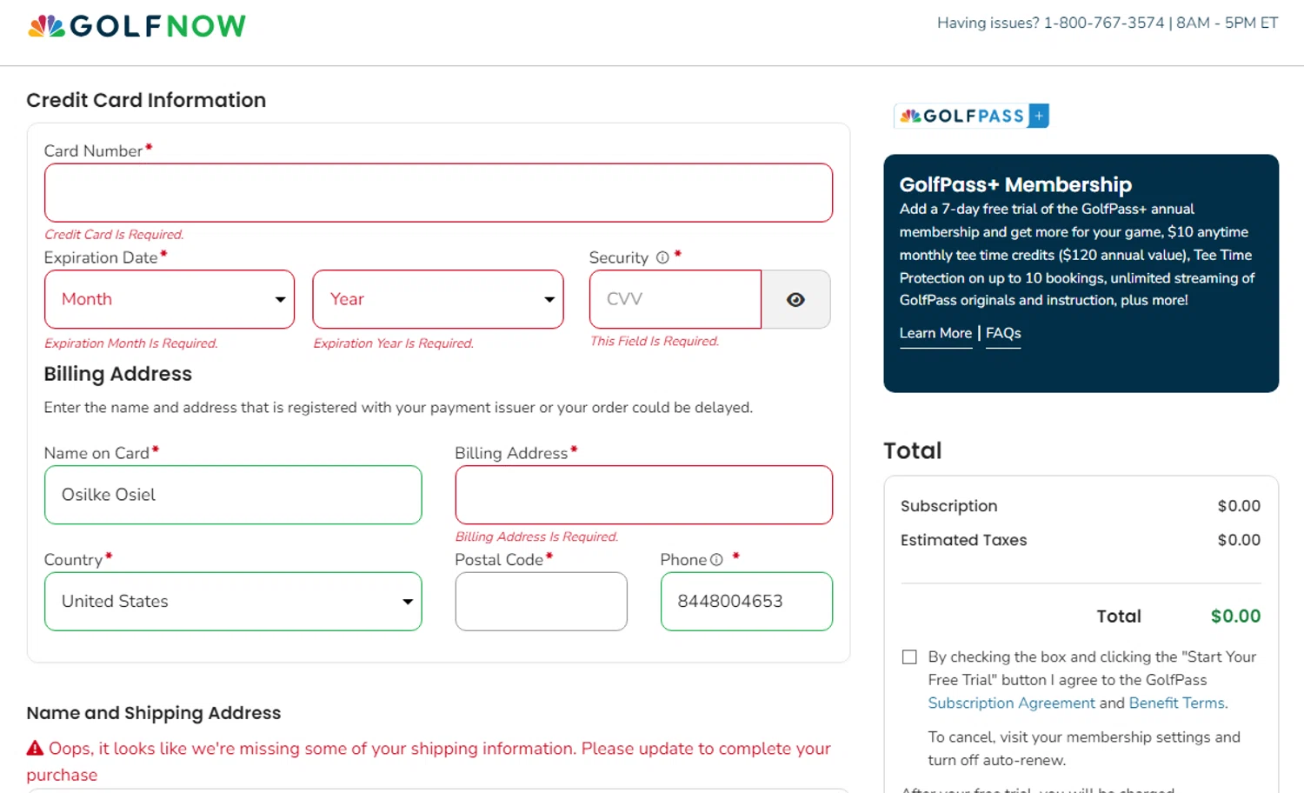
Task: Click the Name on Card field
Action: (233, 495)
